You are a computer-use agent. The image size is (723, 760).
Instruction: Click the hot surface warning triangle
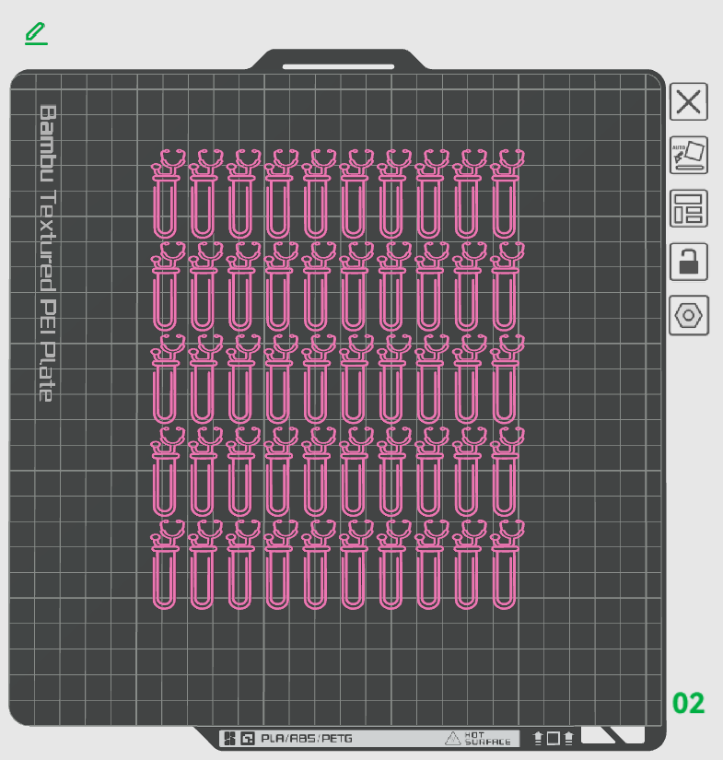452,738
